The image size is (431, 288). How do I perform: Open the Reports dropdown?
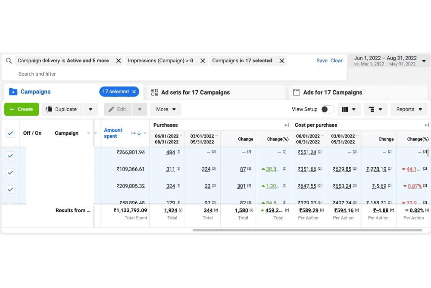coord(409,109)
